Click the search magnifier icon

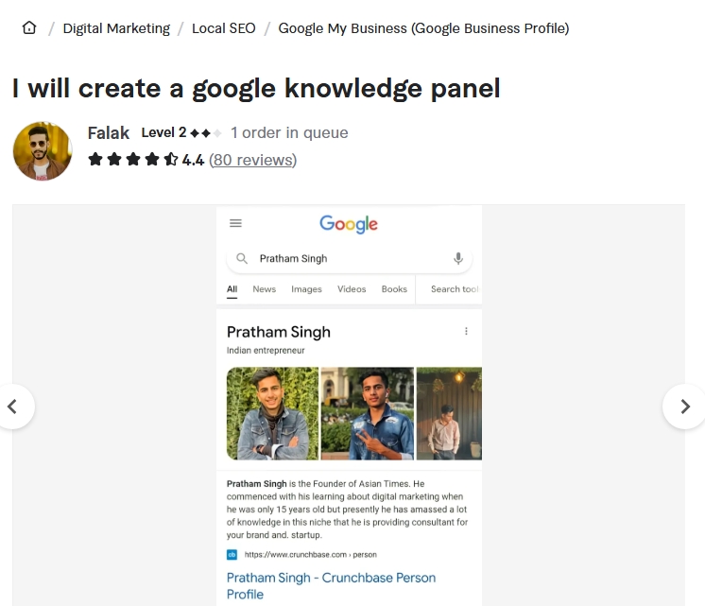click(x=242, y=259)
